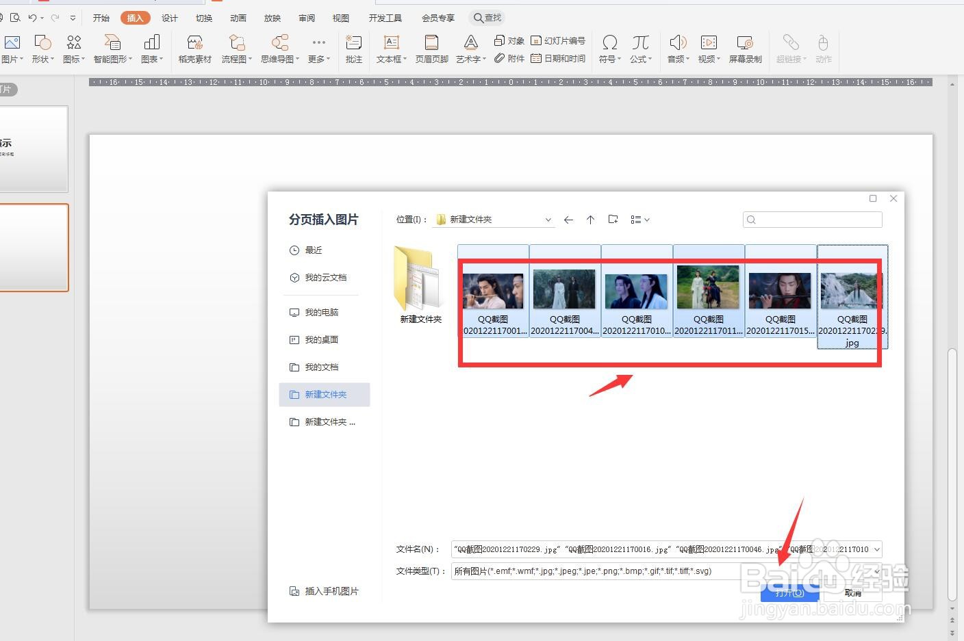Select the highlighted 新建文件夹 sidebar item
Image resolution: width=964 pixels, height=641 pixels.
point(325,395)
